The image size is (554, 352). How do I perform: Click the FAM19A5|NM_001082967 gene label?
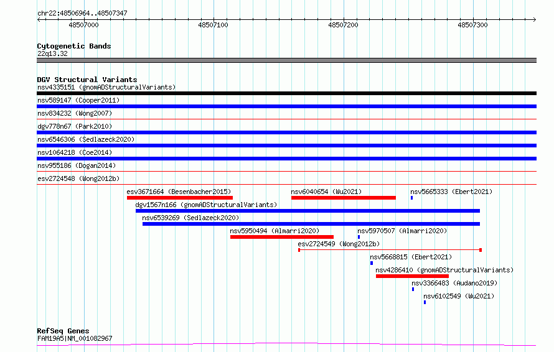click(x=75, y=338)
